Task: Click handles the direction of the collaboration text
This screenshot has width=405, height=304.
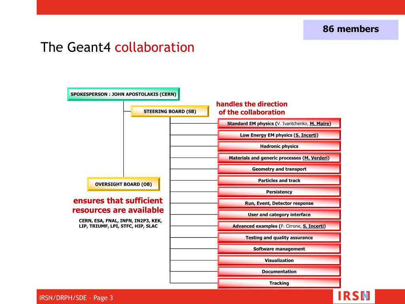Action: pos(252,108)
